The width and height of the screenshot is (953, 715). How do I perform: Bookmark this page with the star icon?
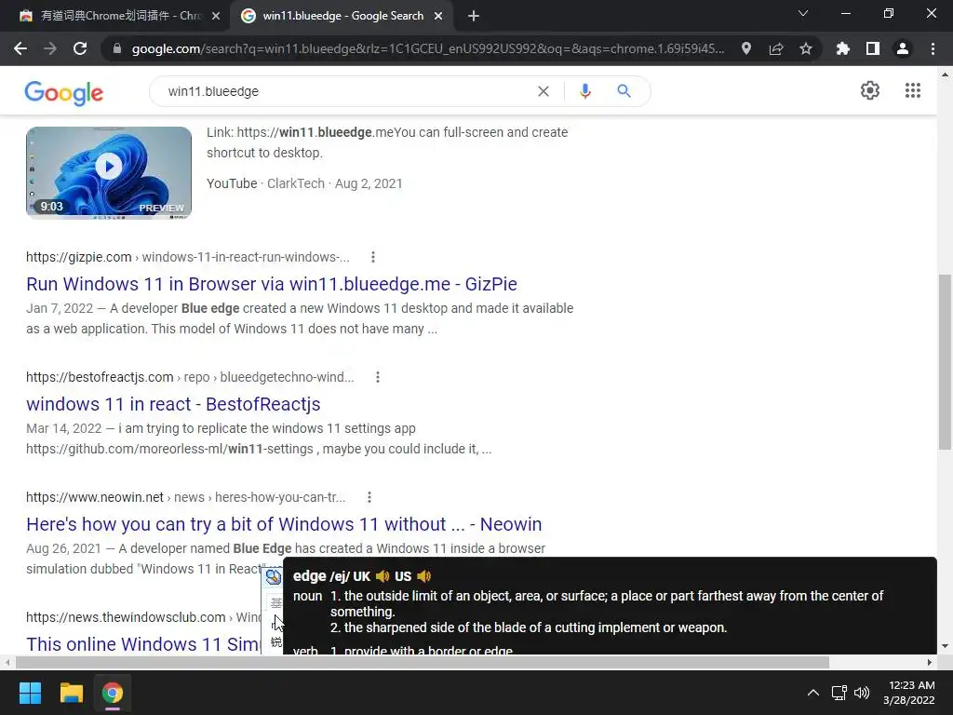click(x=806, y=48)
